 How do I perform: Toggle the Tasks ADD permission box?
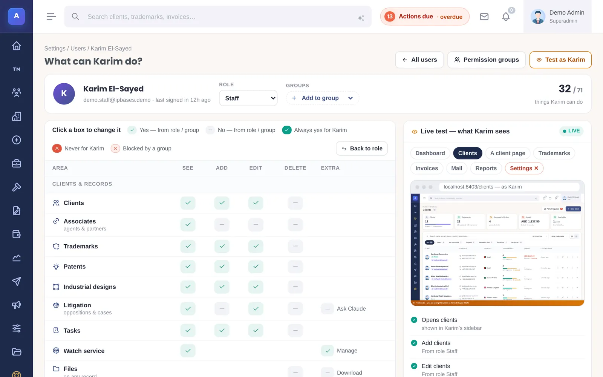[x=222, y=331]
